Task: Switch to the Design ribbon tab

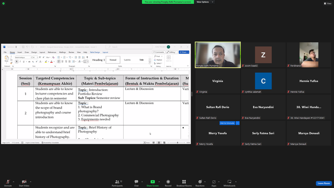Action: click(x=34, y=52)
